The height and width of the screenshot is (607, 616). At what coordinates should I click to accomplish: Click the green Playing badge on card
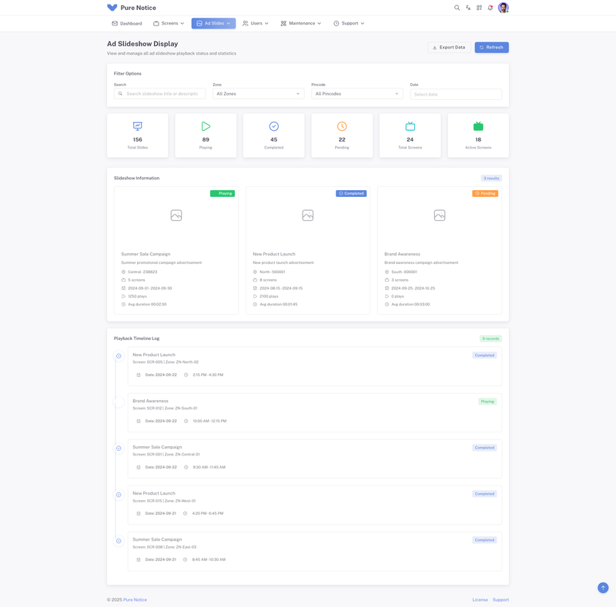click(x=223, y=194)
